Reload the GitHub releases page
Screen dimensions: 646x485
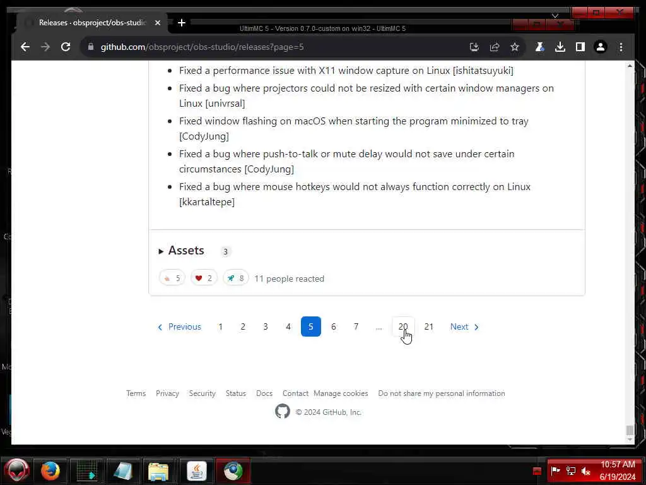tap(66, 47)
